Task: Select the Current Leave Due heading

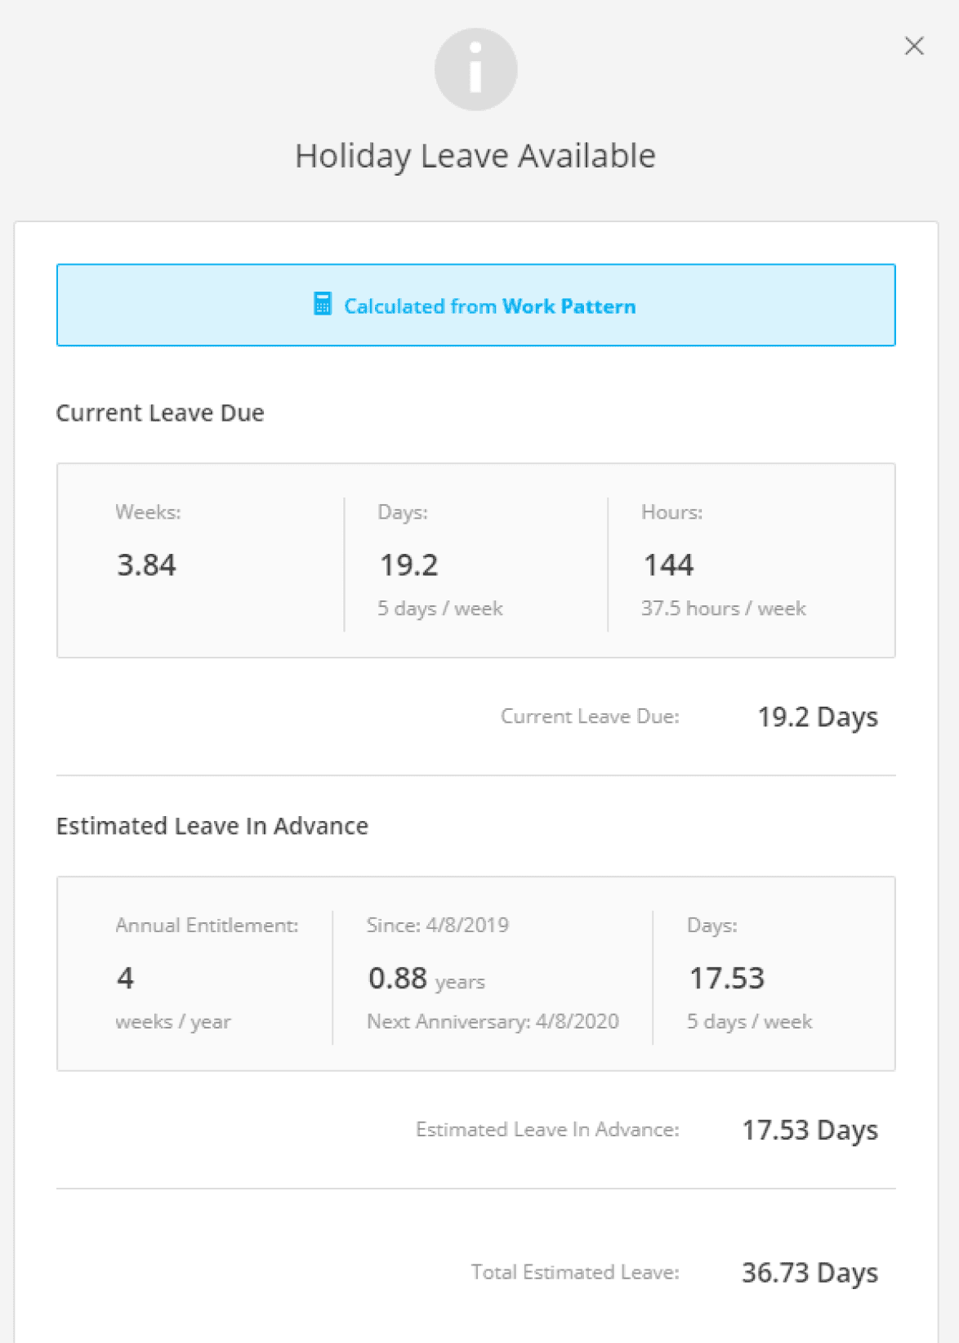Action: point(159,413)
